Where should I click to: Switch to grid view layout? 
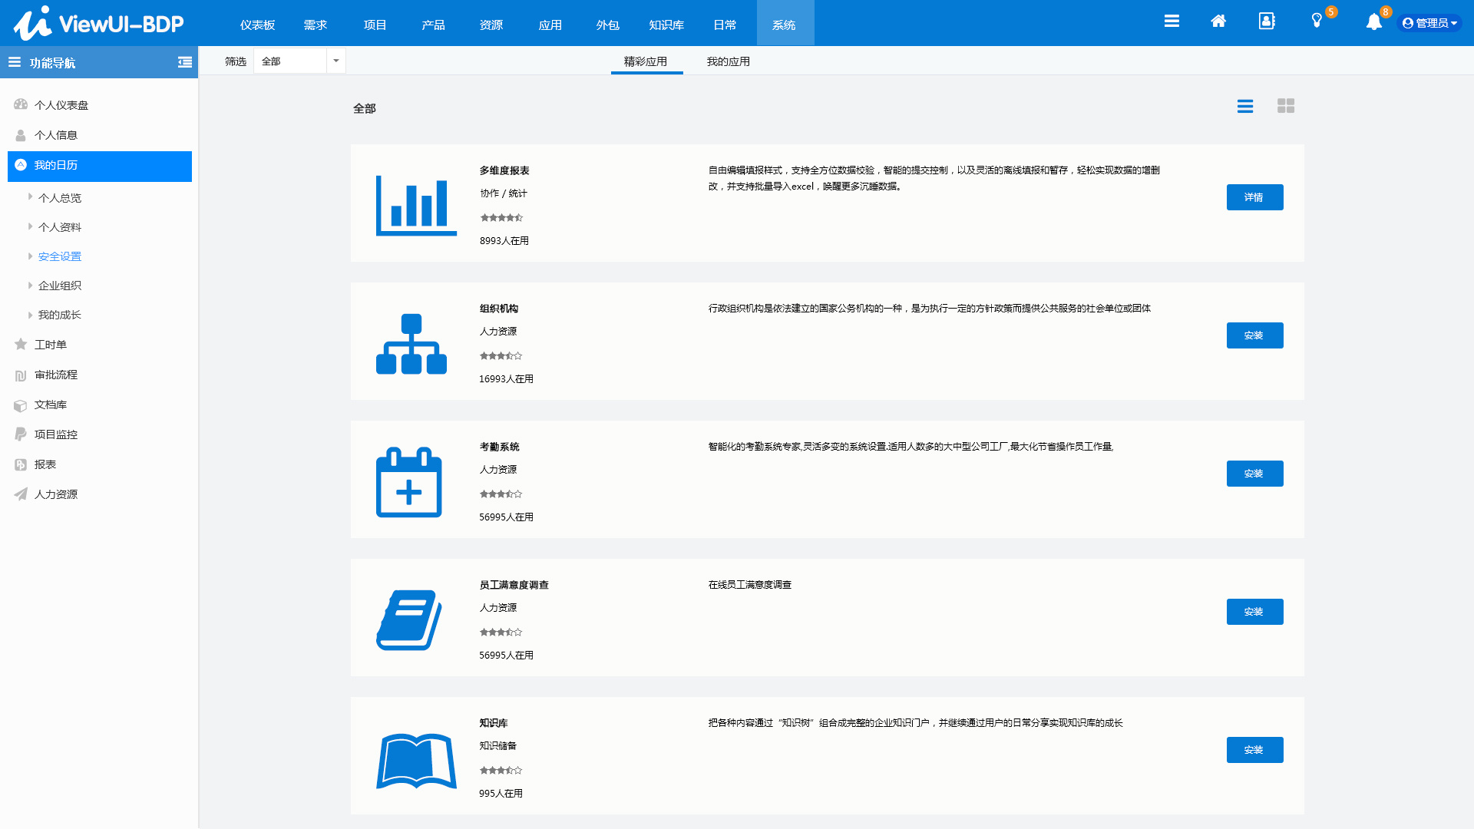click(1286, 106)
